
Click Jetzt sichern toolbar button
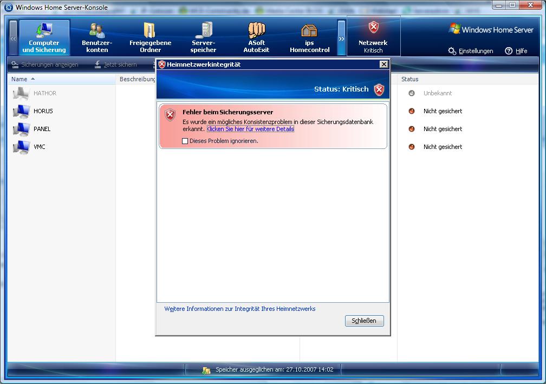pyautogui.click(x=115, y=64)
